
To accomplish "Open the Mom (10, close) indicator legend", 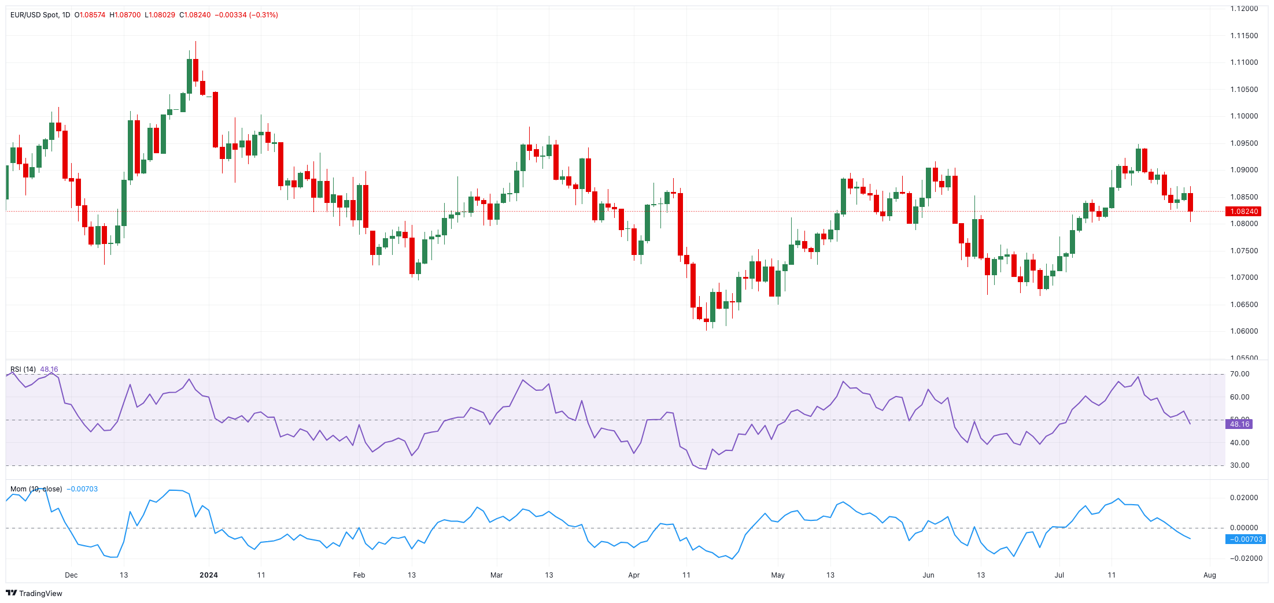I will tap(36, 489).
